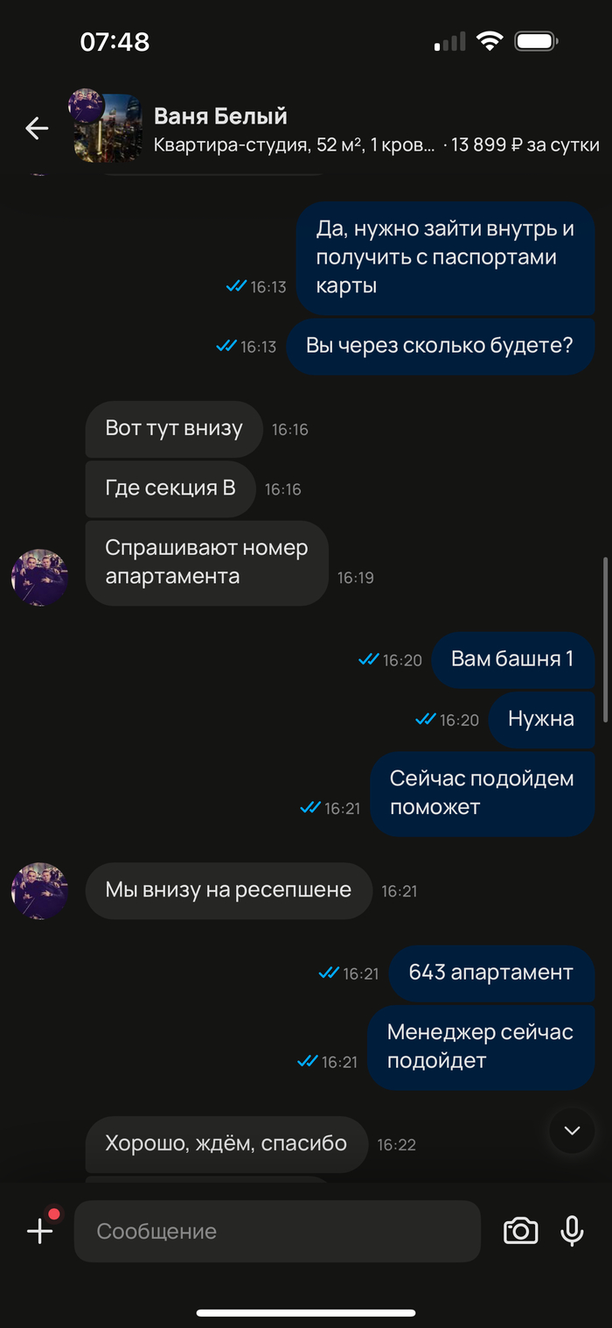
Task: Select the message 643 апартамент
Action: (x=491, y=972)
